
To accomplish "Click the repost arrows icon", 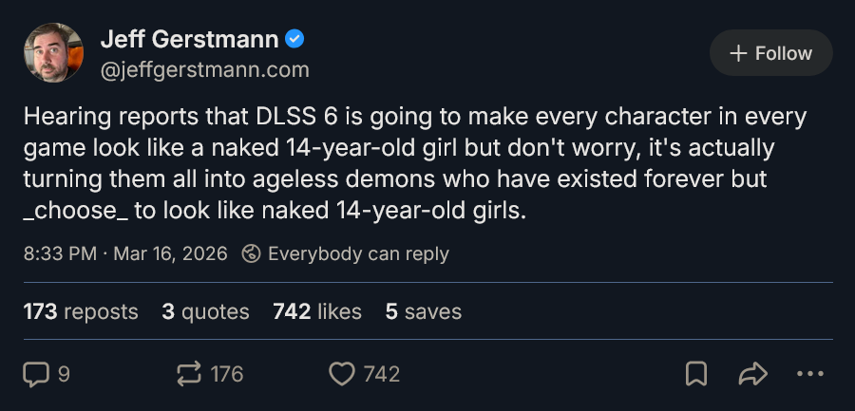I will [189, 375].
